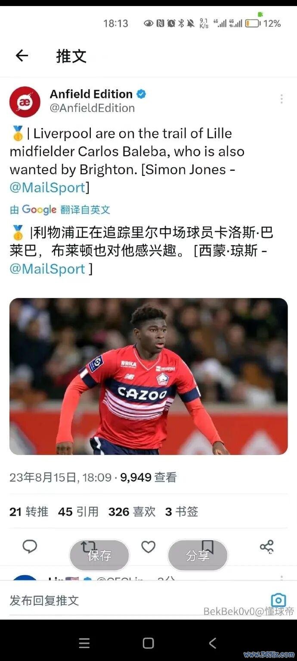Tap the back arrow beside 推文
Image resolution: width=297 pixels, height=661 pixels.
click(22, 56)
